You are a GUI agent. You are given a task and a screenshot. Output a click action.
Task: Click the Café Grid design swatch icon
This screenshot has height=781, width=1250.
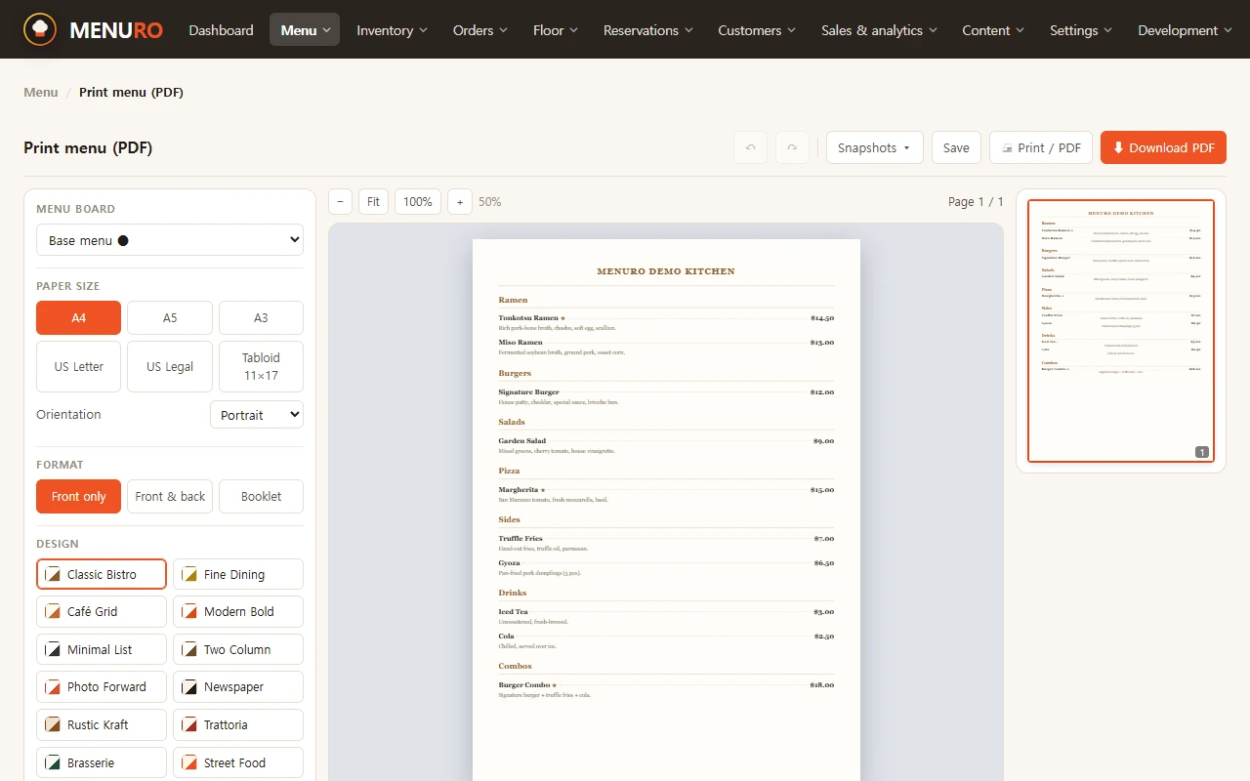tap(53, 612)
